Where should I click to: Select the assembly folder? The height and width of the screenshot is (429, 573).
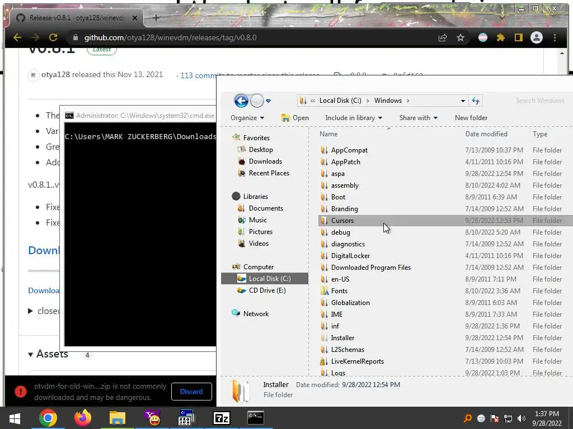tap(345, 185)
